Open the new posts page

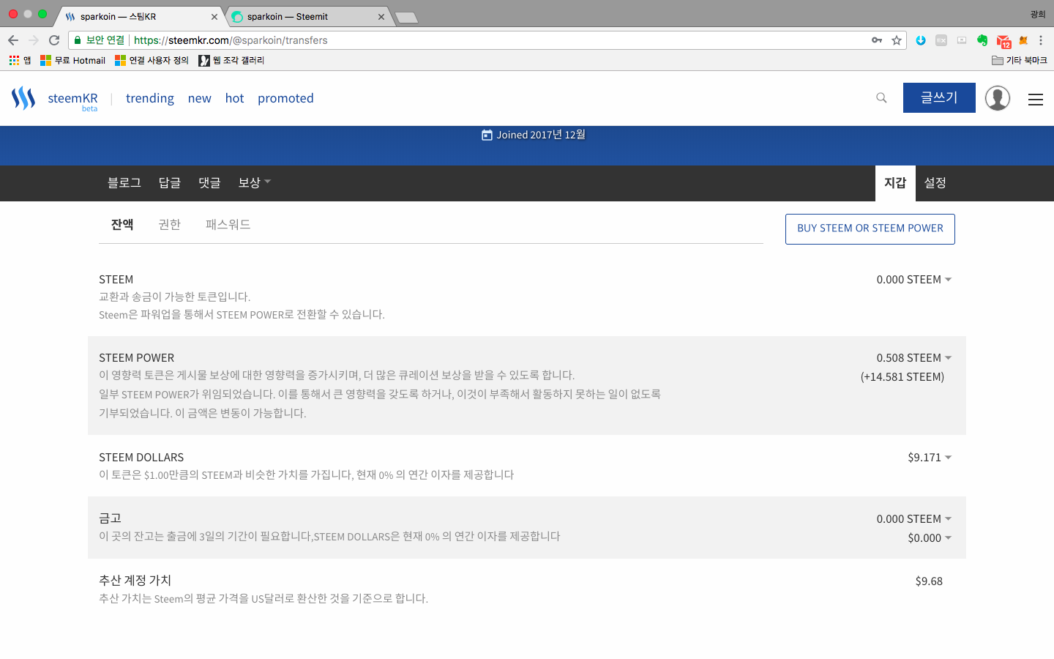click(199, 98)
